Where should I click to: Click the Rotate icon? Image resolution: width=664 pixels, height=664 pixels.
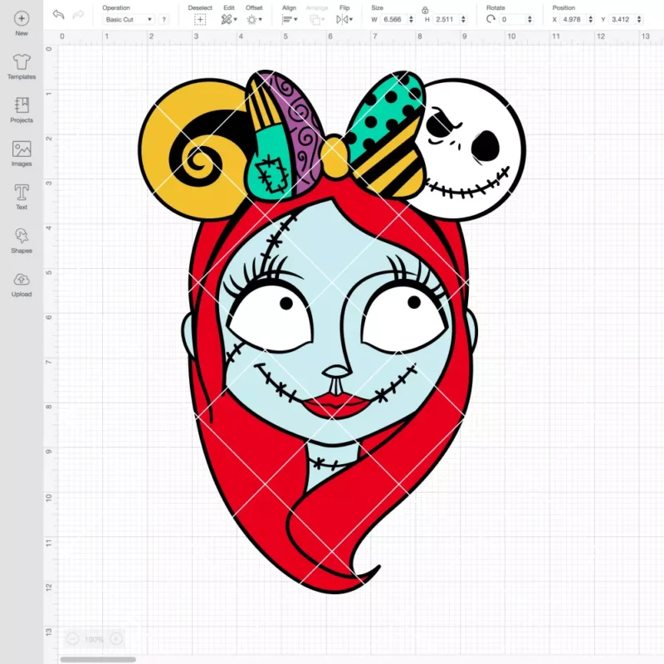tap(491, 19)
